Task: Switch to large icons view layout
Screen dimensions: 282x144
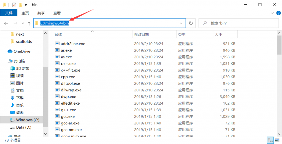Action: 276,140
